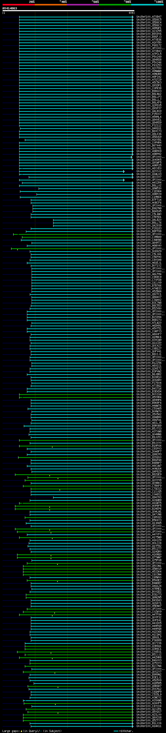Click the purple ~60% identity legend segment
Image resolution: width=166 pixels, height=733 pixels.
[x=83, y=5]
